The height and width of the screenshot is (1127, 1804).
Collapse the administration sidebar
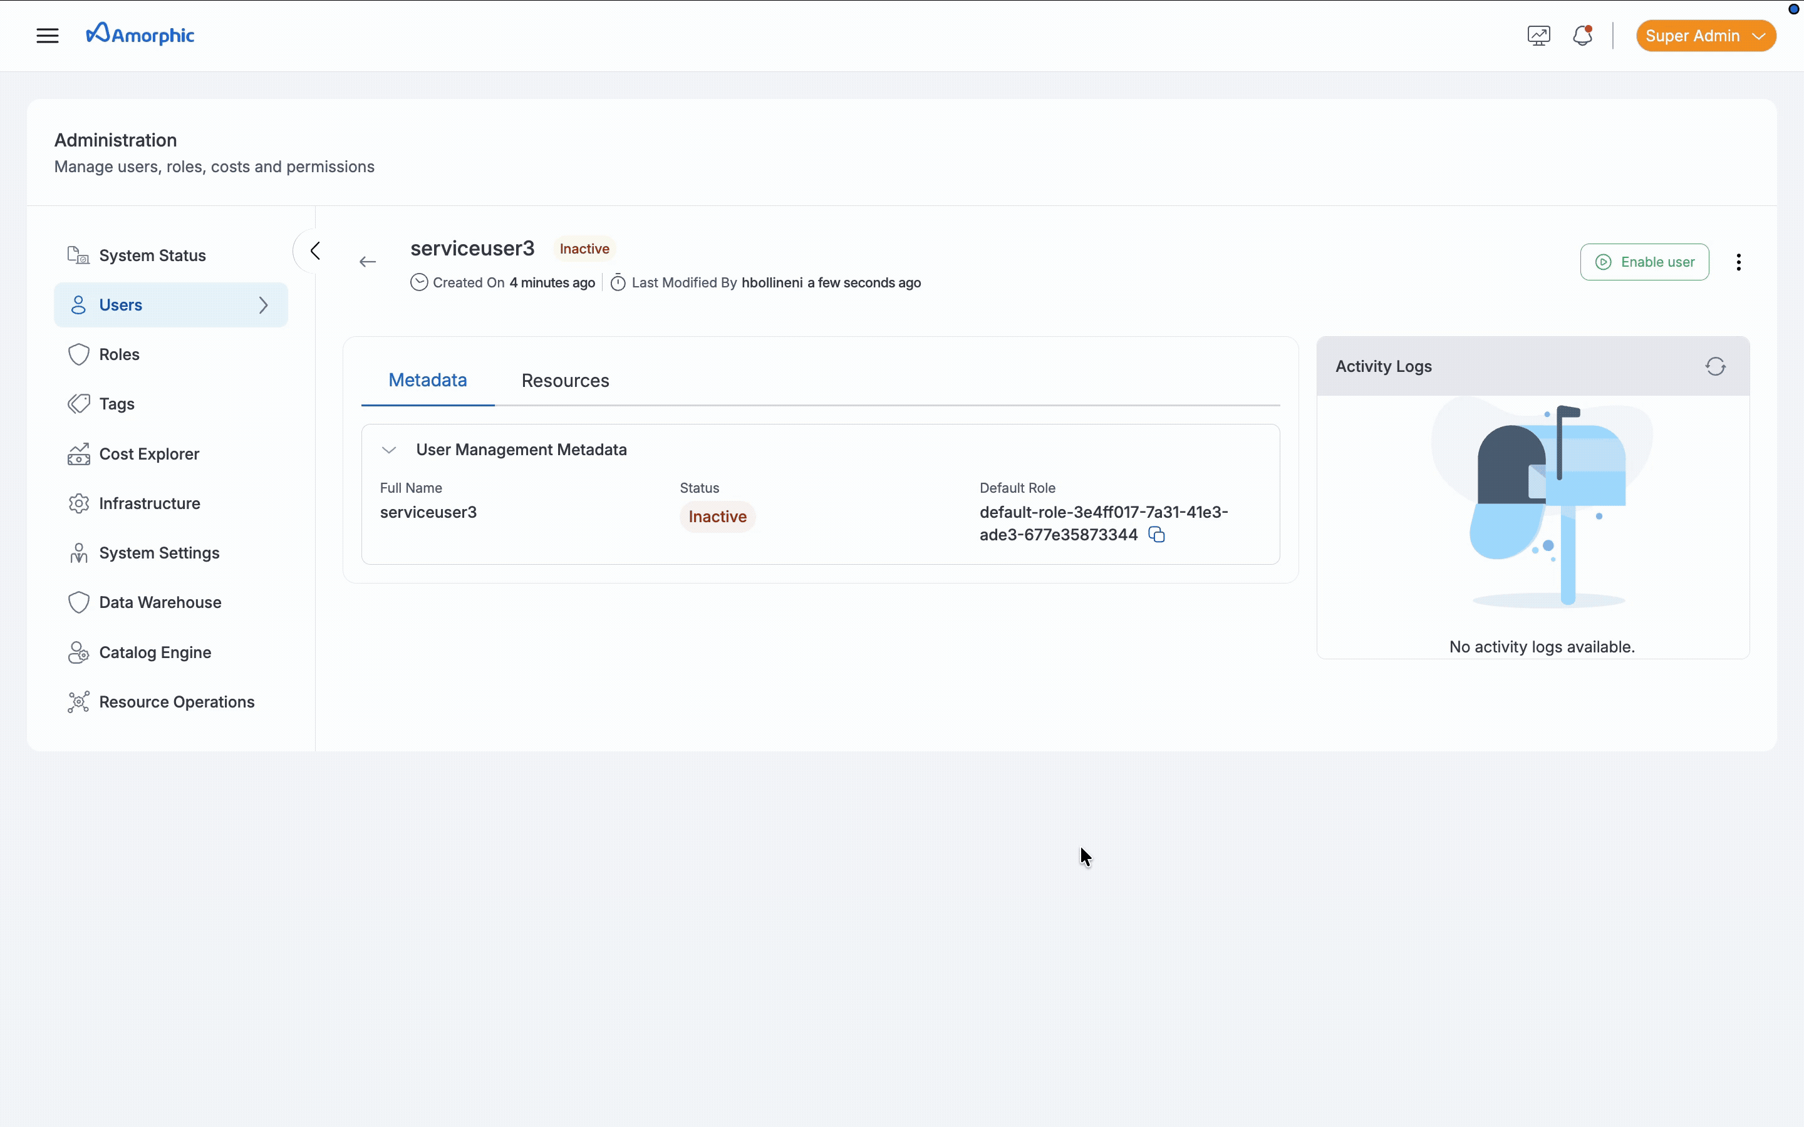tap(314, 251)
